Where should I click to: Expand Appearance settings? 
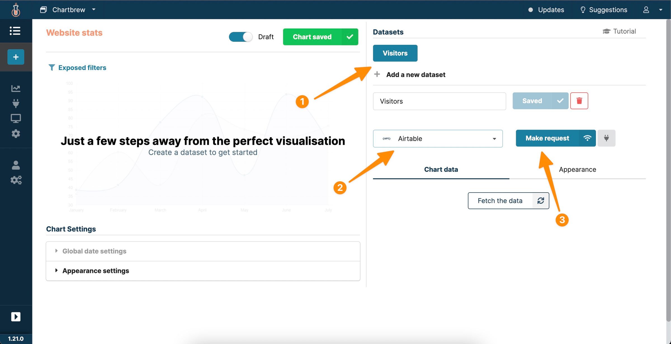coord(95,270)
